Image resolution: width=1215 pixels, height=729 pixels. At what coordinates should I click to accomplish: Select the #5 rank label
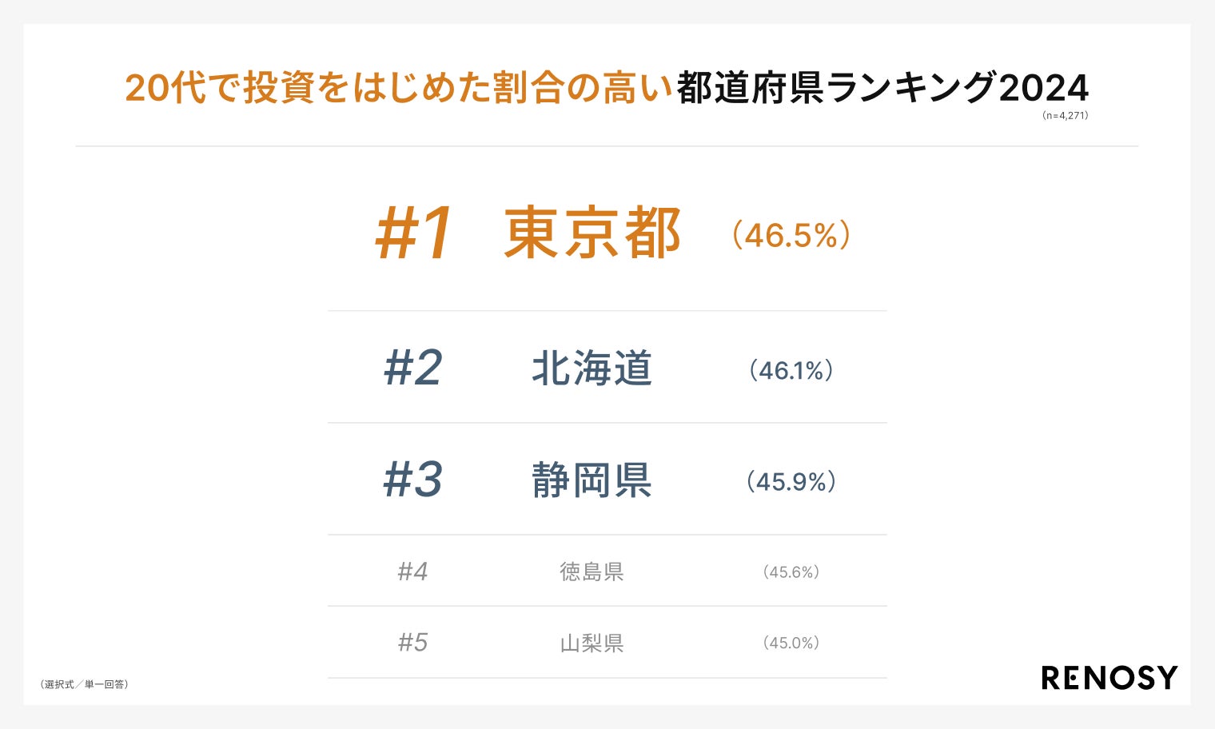412,643
